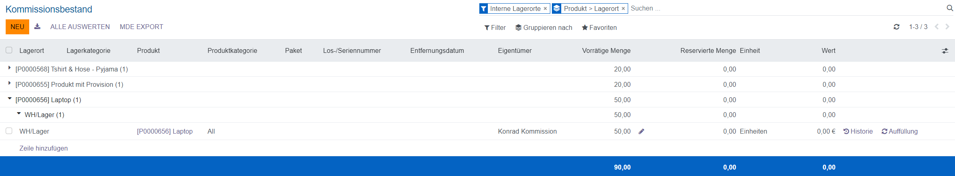Expand the Tshirt & Hose - Pyjama group

[x=9, y=68]
